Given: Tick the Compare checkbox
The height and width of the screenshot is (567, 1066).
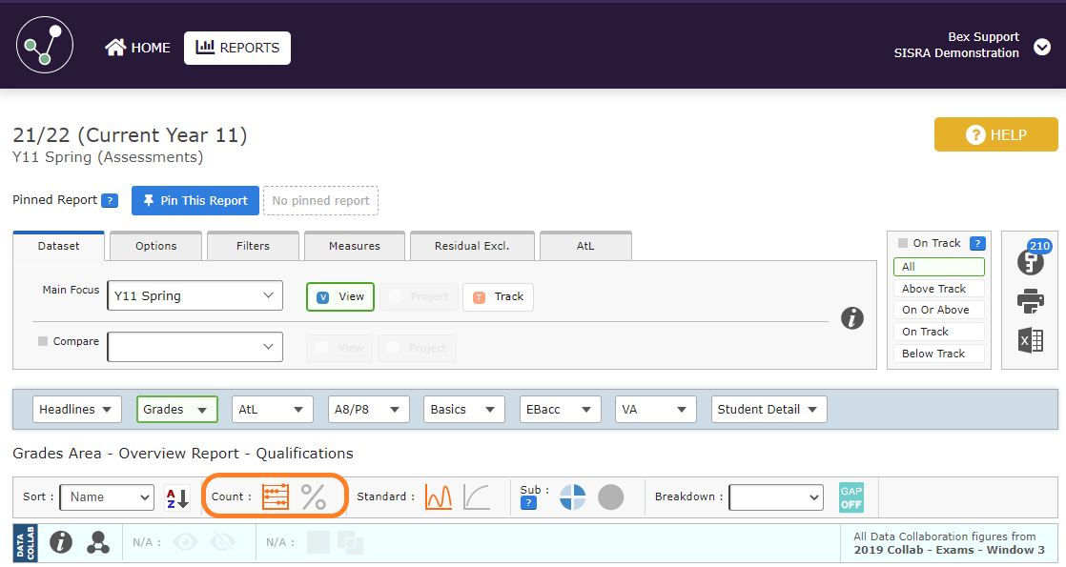Looking at the screenshot, I should [x=43, y=341].
